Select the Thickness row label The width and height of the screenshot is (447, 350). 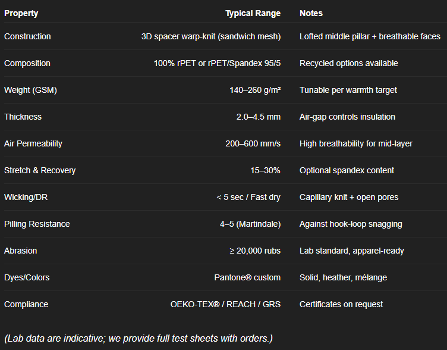click(23, 117)
